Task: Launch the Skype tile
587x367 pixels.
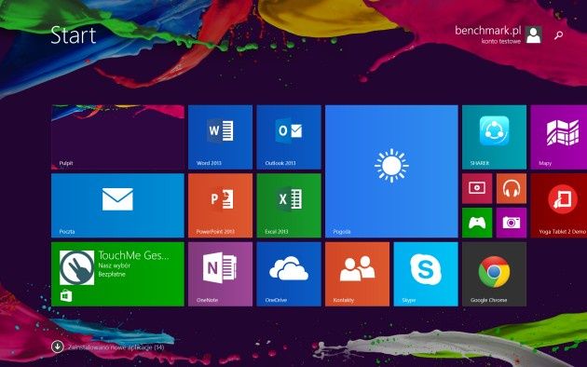Action: (x=426, y=274)
